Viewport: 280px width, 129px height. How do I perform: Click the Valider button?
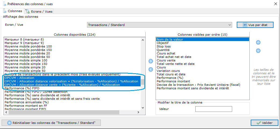coord(264,123)
